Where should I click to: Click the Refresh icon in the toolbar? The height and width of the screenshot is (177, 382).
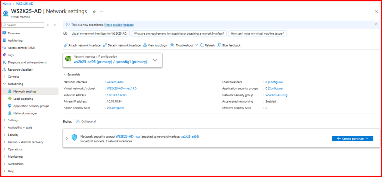click(x=202, y=45)
